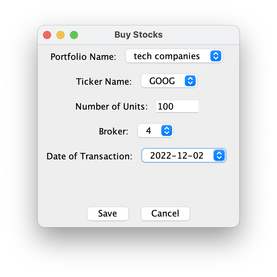Minimize the window with yellow button
This screenshot has height=277, width=277.
[61, 35]
